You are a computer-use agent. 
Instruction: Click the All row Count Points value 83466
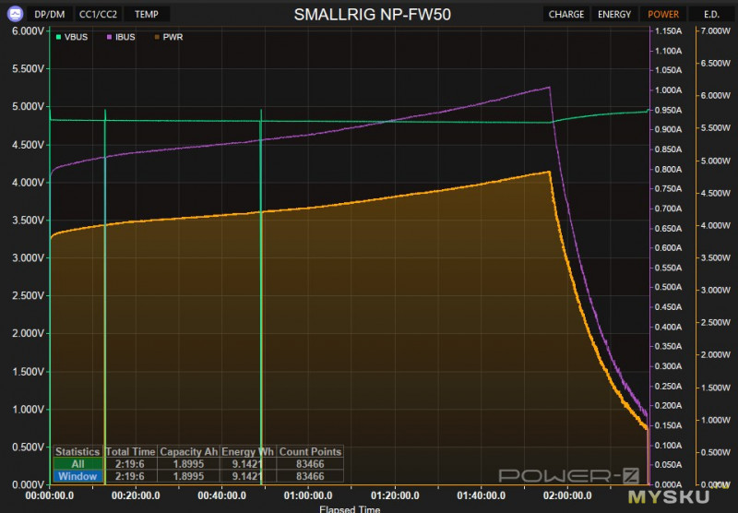point(310,463)
